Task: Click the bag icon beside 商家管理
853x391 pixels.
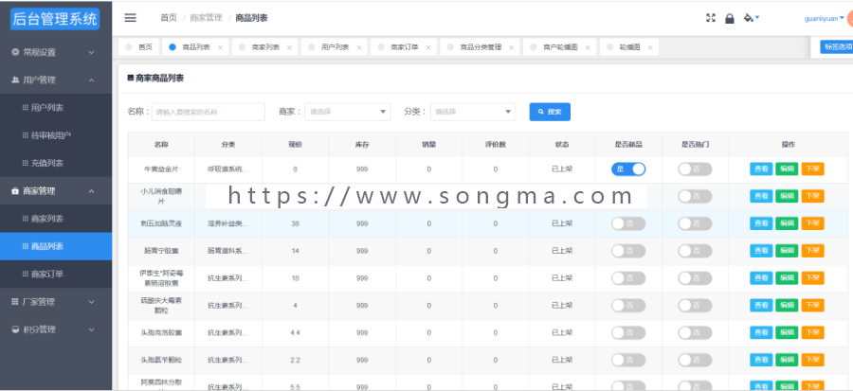Action: (x=15, y=191)
